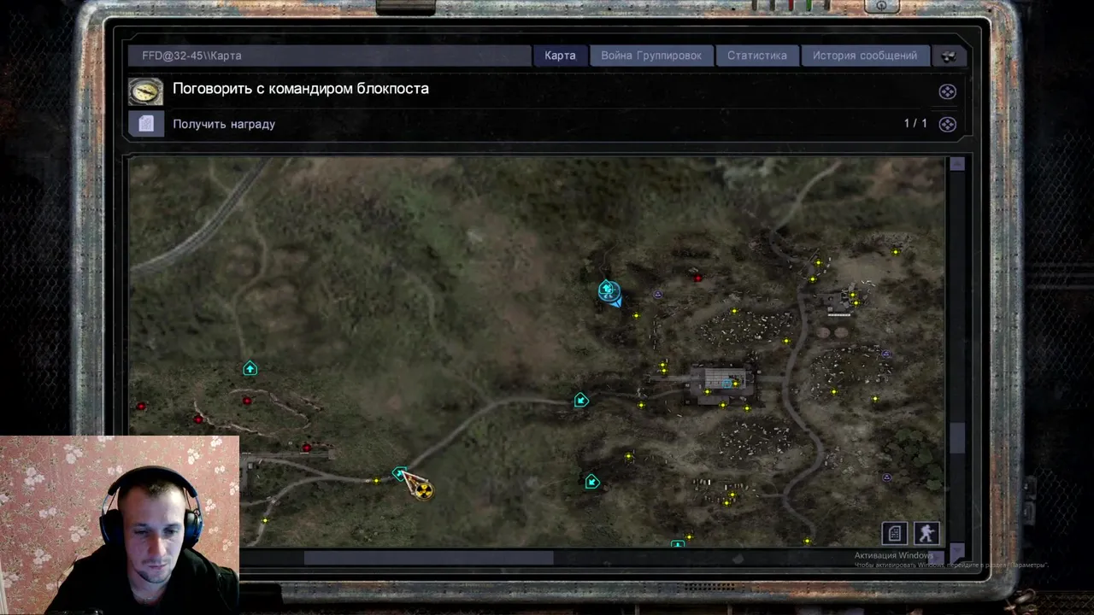Click the small icon tab right of История сообщений
1094x615 pixels.
tap(949, 56)
